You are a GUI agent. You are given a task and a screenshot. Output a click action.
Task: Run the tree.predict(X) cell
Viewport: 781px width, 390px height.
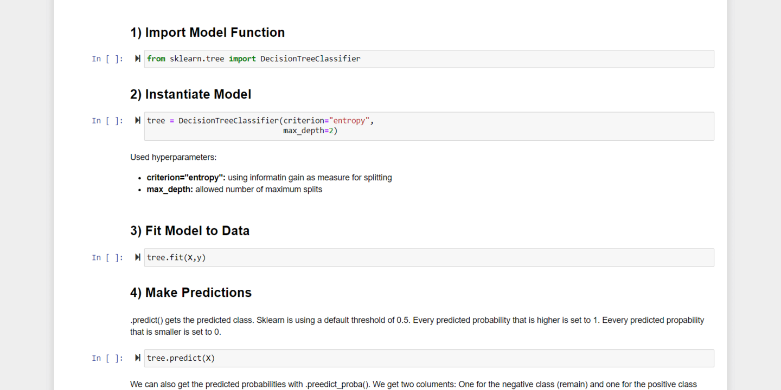point(138,358)
